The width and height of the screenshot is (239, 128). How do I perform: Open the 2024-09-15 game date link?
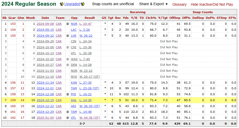click(45, 30)
